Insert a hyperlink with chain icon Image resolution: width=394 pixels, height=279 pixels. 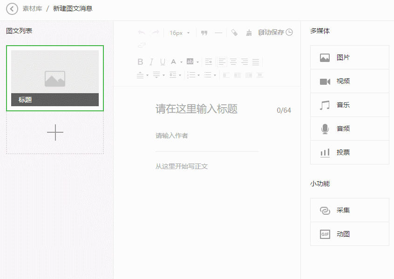(142, 45)
